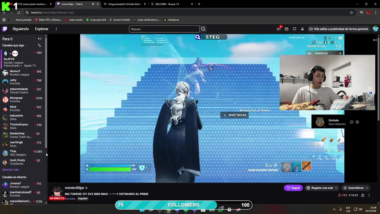
Task: Click the Fortnite category link
Action: click(x=70, y=199)
